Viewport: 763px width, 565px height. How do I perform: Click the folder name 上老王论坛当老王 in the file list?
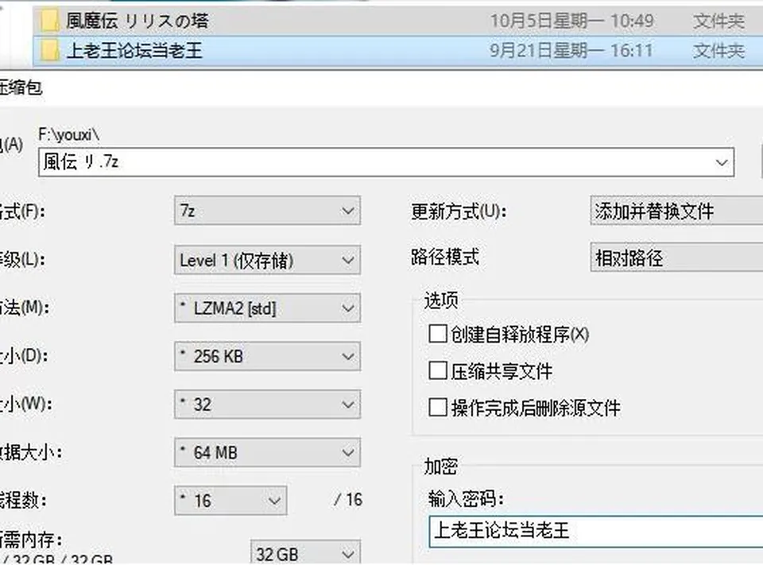[x=134, y=51]
